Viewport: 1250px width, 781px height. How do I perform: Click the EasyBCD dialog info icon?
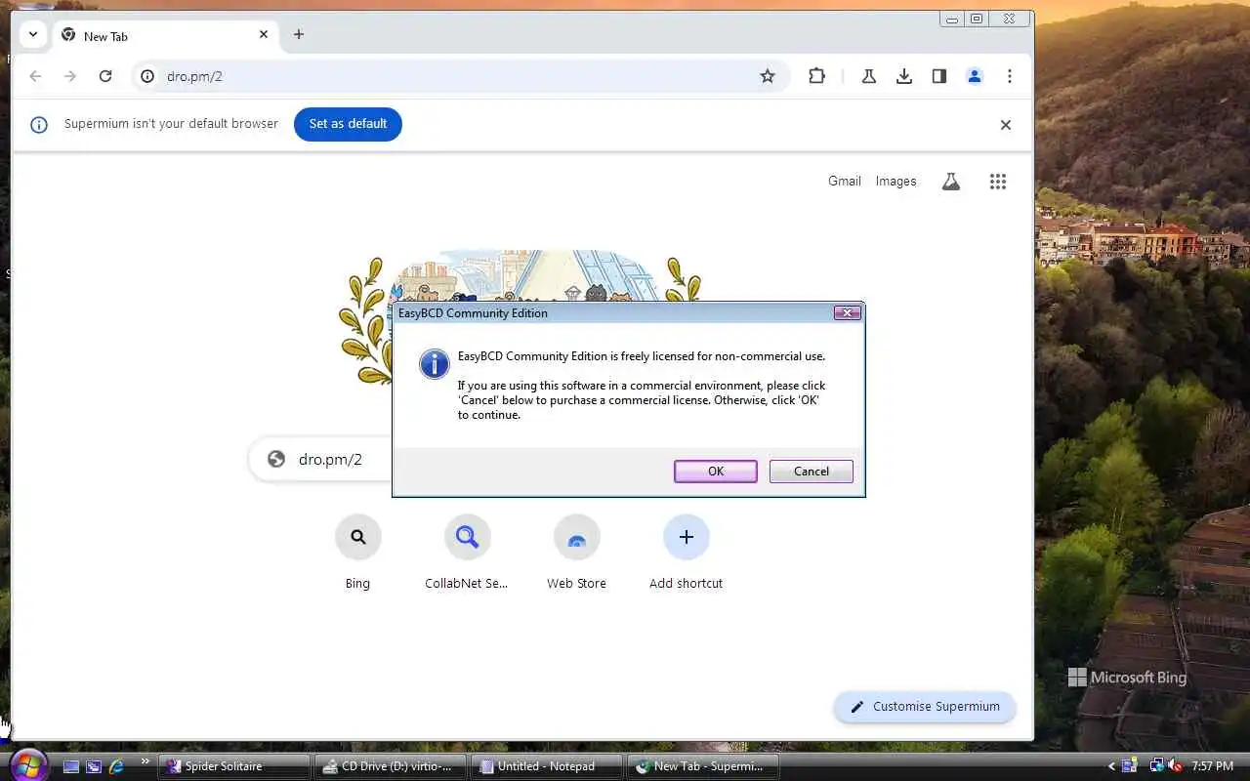coord(434,364)
